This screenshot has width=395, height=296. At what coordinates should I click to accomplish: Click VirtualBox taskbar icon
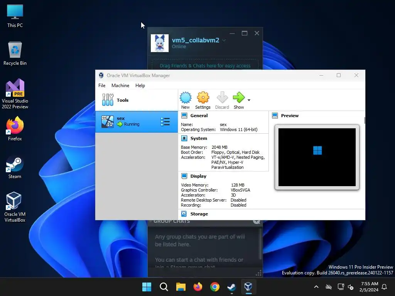(248, 287)
